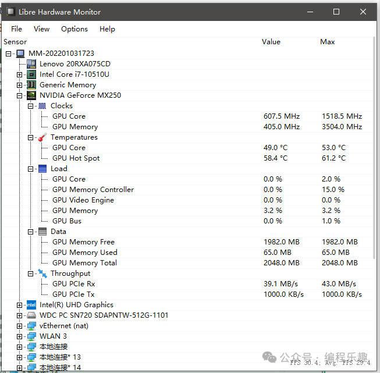This screenshot has height=373, width=380.
Task: Click the thermometer icon for Temperatures
Action: click(42, 137)
